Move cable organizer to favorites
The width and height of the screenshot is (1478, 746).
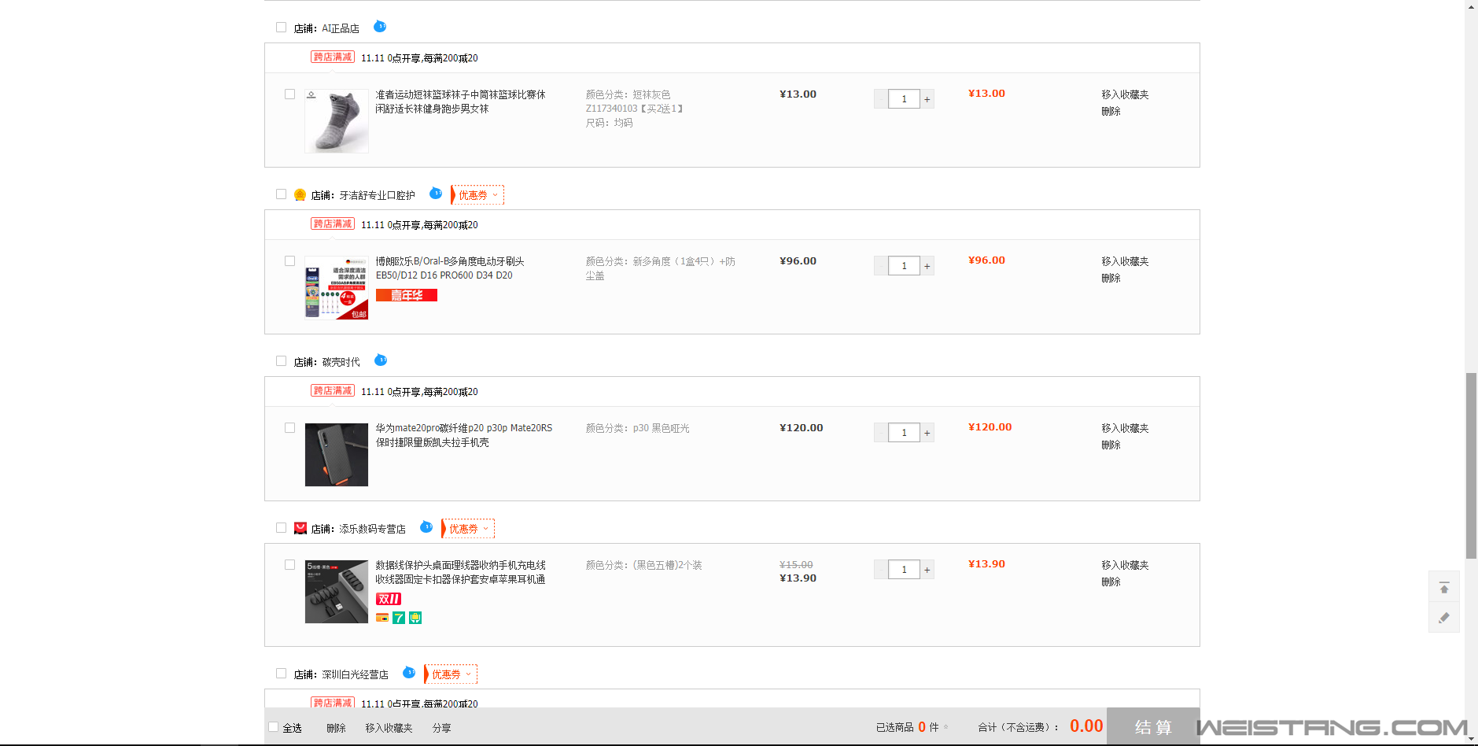pyautogui.click(x=1125, y=565)
